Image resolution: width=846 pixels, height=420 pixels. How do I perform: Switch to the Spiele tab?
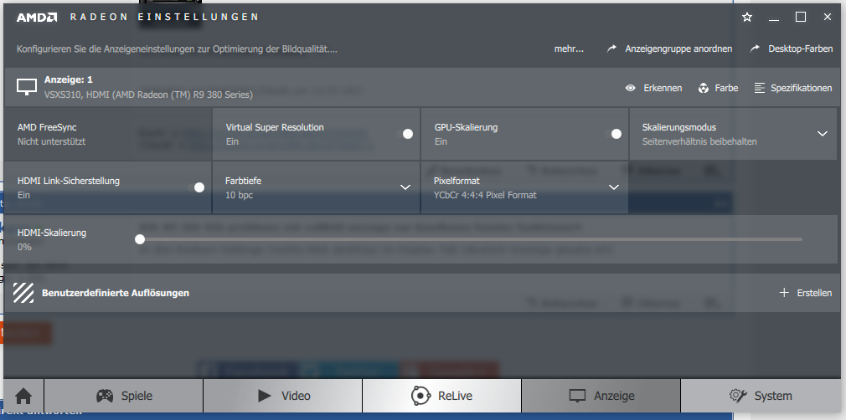(x=124, y=397)
